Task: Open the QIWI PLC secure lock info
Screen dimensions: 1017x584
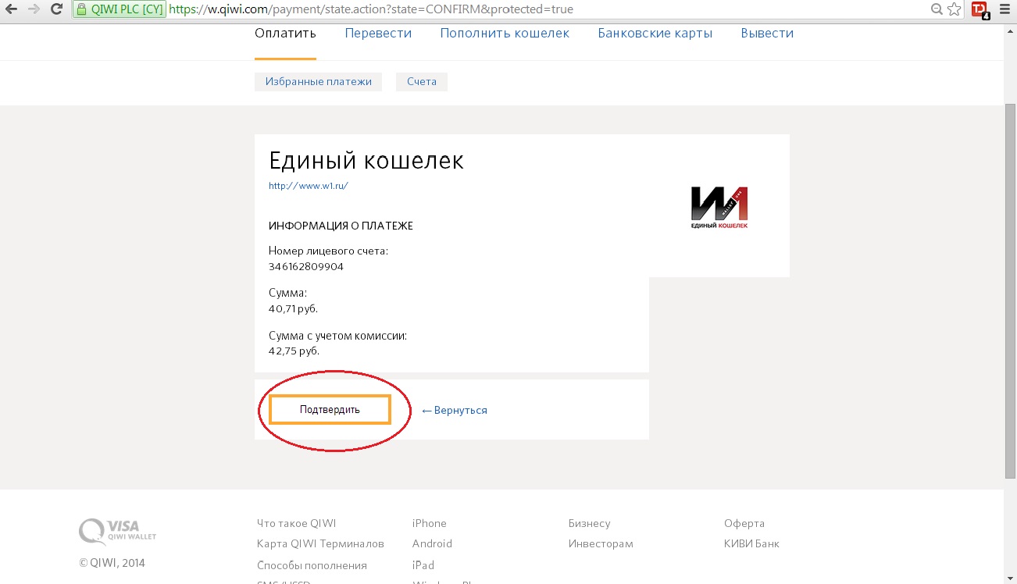Action: (119, 9)
